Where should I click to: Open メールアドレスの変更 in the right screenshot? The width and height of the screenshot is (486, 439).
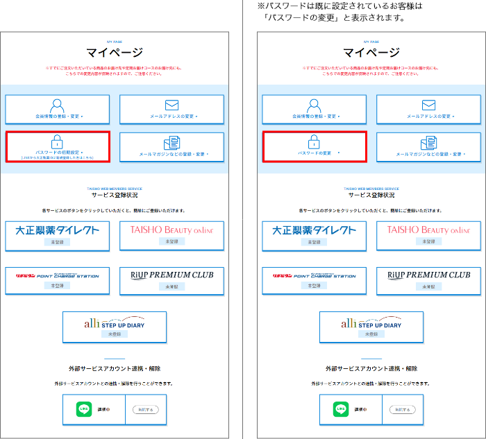428,110
